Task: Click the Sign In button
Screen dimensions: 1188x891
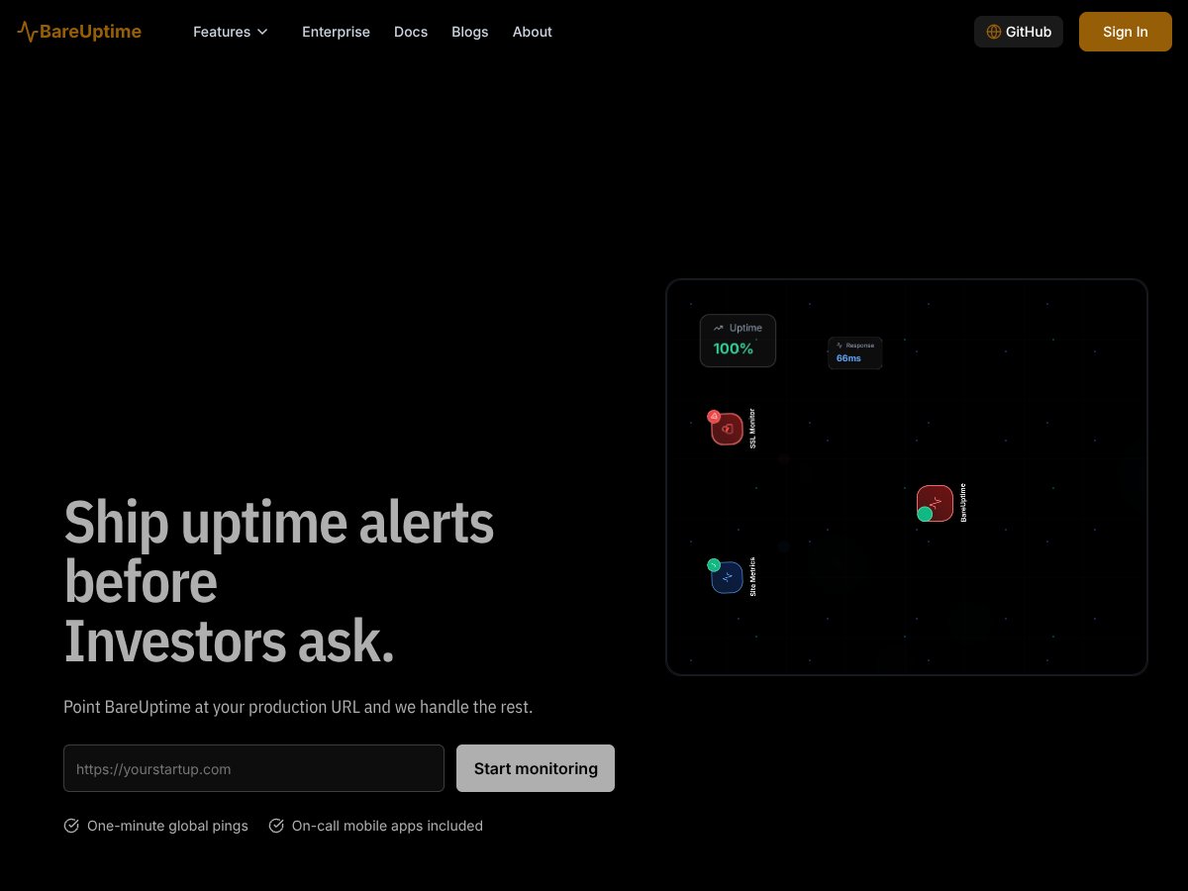Action: pos(1126,32)
